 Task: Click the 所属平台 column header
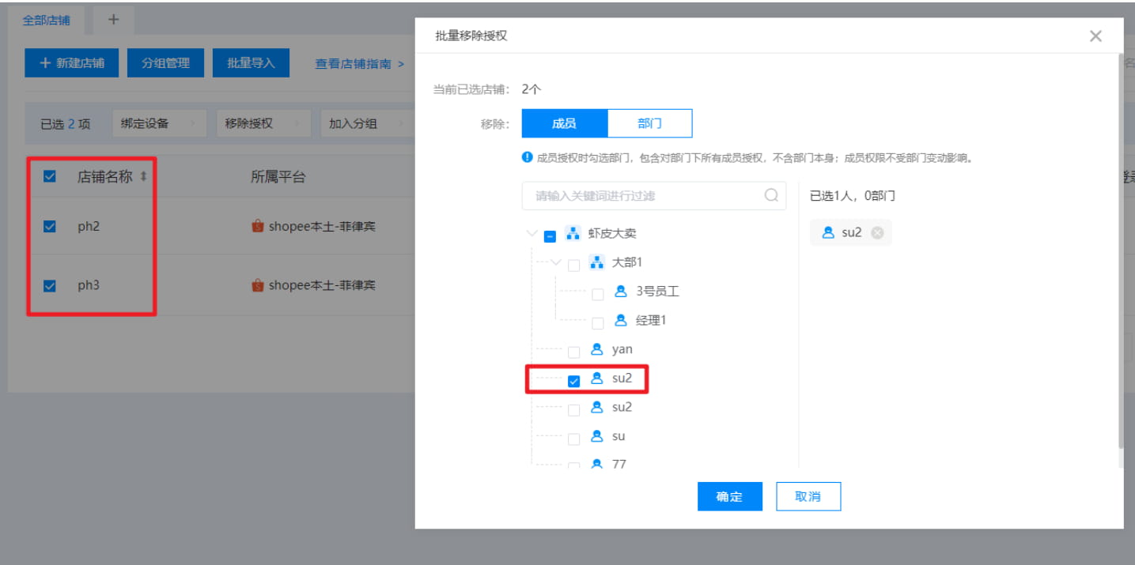[x=278, y=177]
